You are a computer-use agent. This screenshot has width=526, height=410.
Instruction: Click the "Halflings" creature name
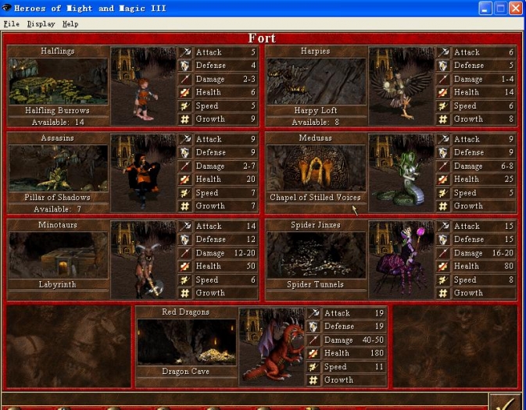58,52
